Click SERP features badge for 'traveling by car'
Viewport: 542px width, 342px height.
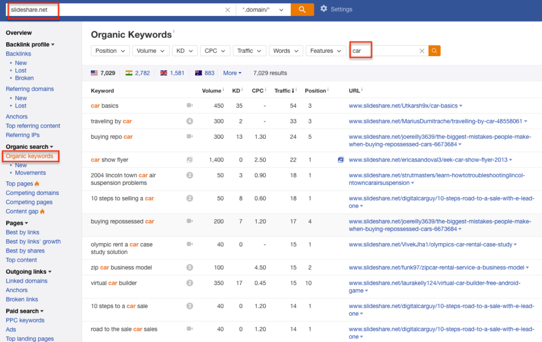point(190,121)
